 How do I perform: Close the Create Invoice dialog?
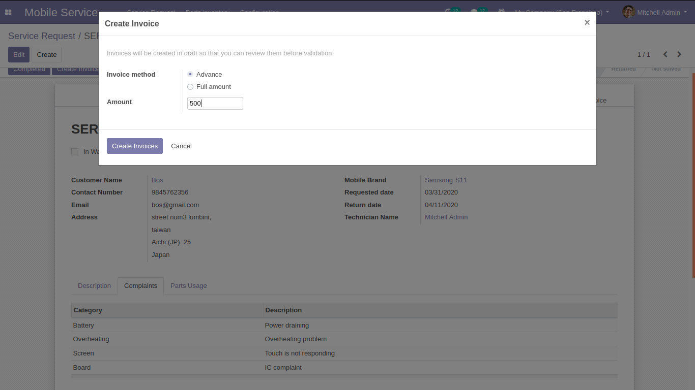(x=587, y=23)
